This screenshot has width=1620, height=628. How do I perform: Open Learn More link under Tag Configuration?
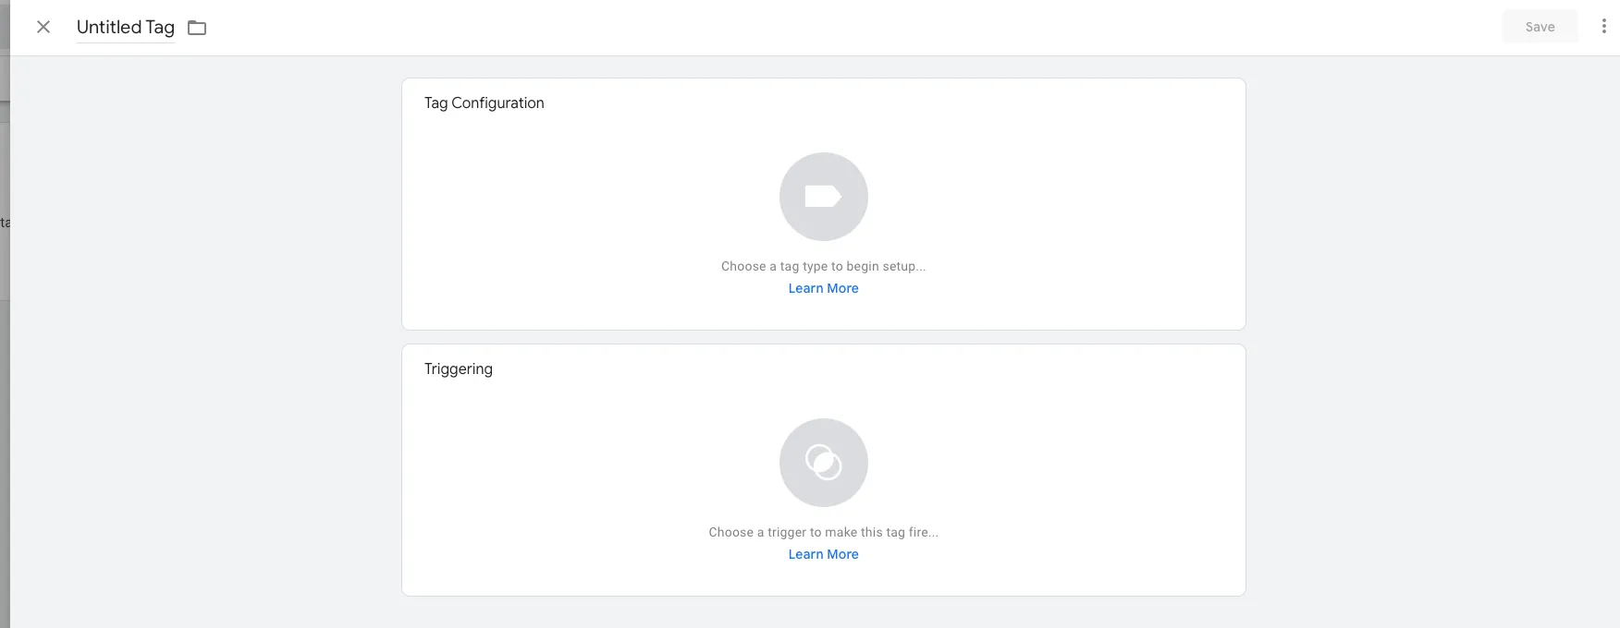(823, 288)
